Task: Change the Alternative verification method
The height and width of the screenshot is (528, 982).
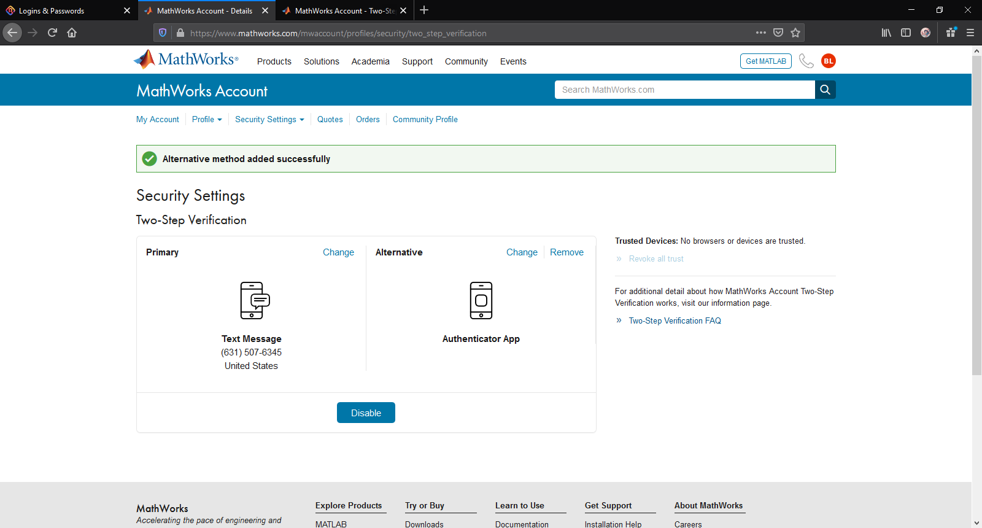Action: click(x=522, y=252)
